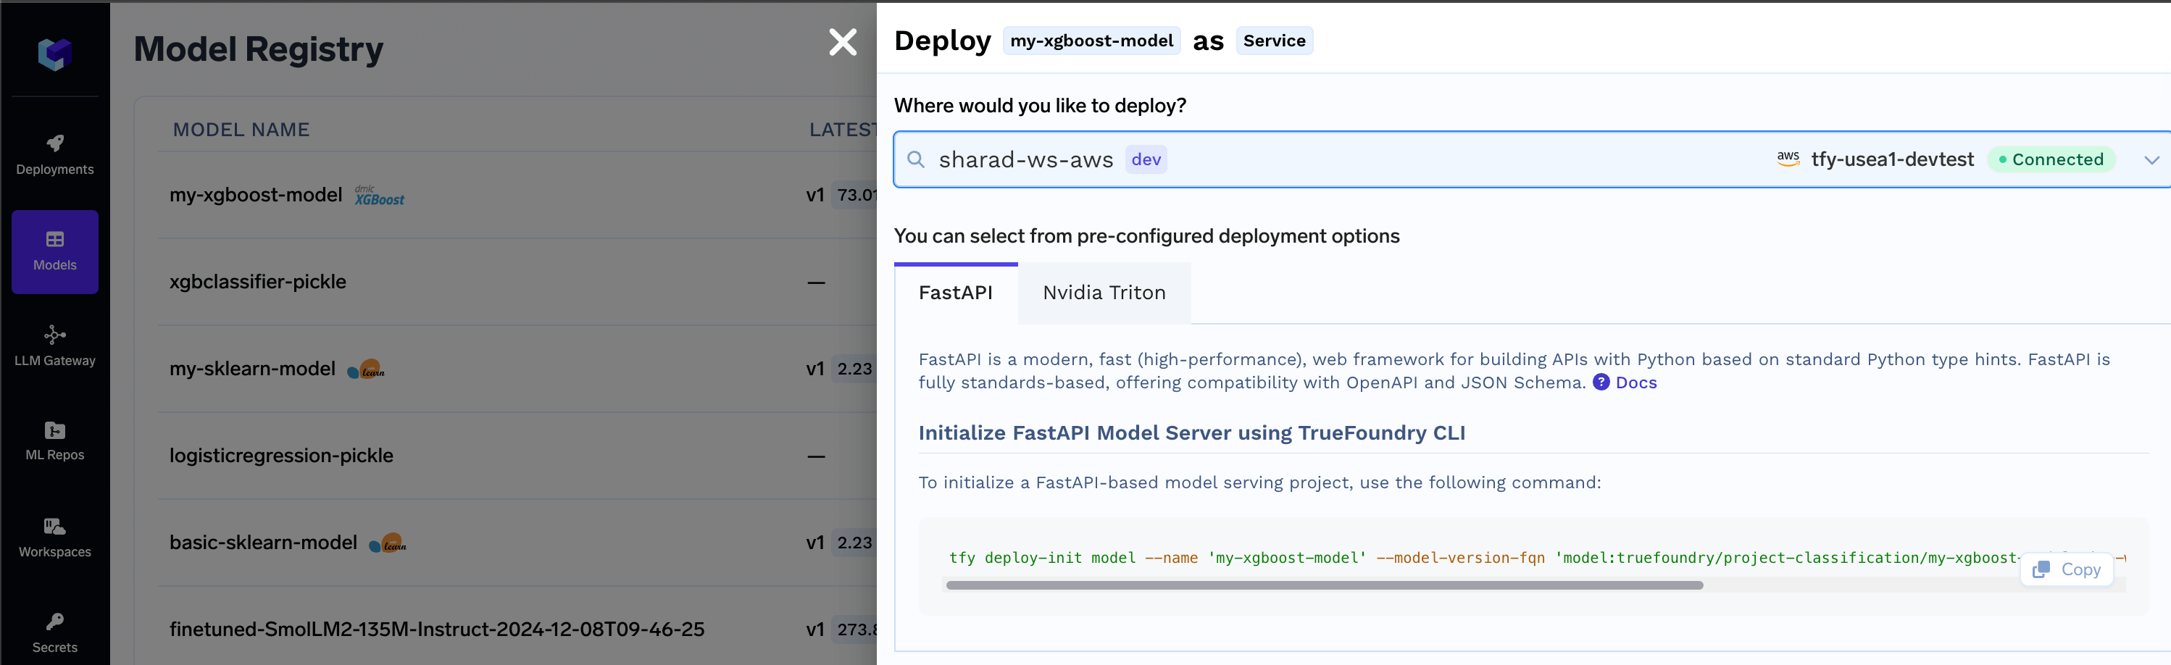Image resolution: width=2171 pixels, height=665 pixels.
Task: Click the question mark help icon
Action: (1601, 382)
